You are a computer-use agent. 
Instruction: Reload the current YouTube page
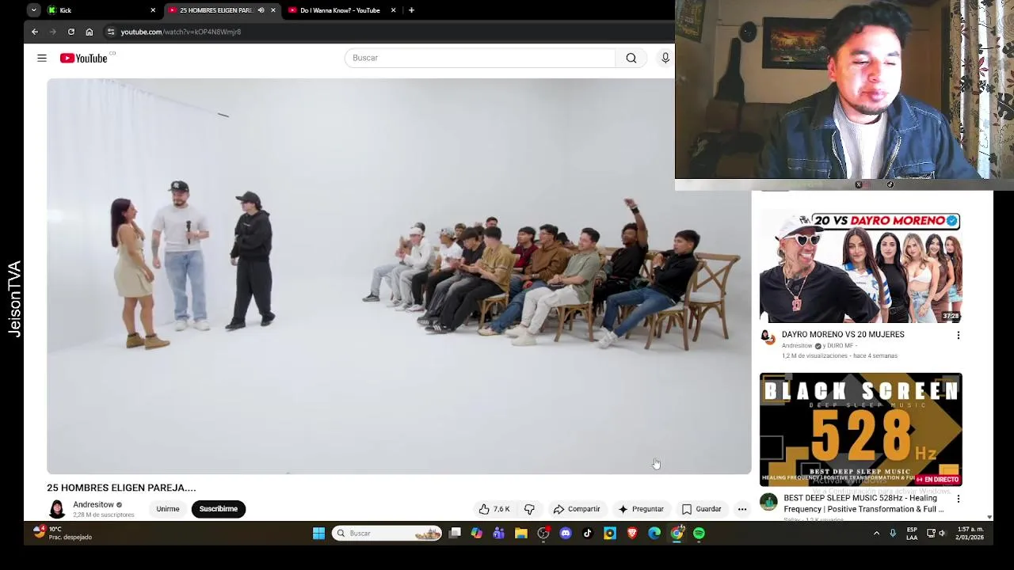point(71,32)
